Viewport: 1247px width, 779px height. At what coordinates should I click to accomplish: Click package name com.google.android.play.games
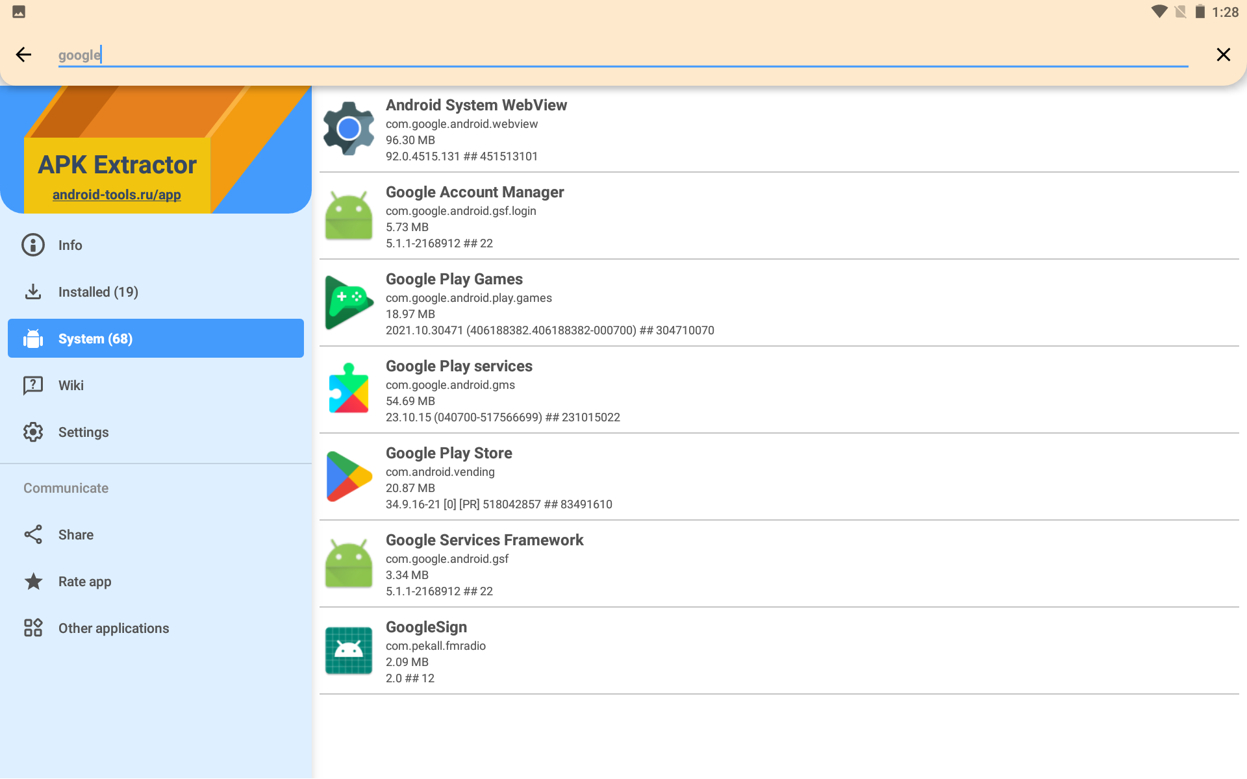(469, 298)
